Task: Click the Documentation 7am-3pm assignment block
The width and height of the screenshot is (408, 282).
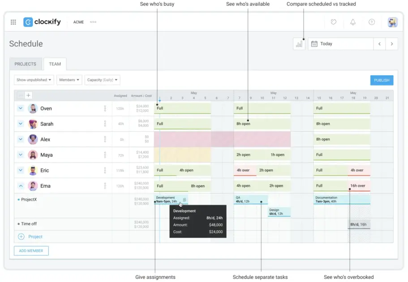Action: [342, 200]
